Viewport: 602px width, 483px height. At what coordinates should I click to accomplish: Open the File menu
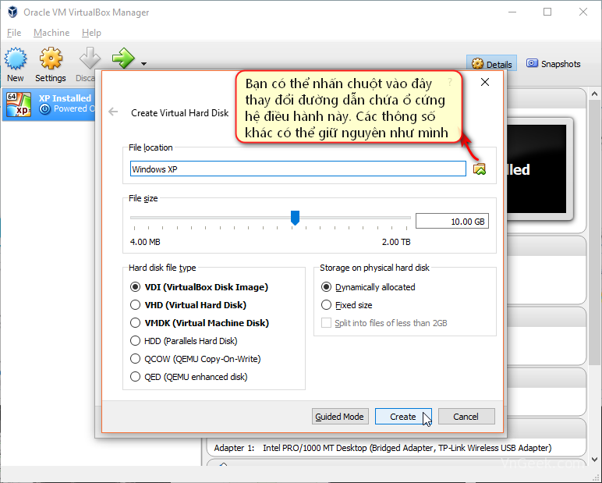(14, 33)
